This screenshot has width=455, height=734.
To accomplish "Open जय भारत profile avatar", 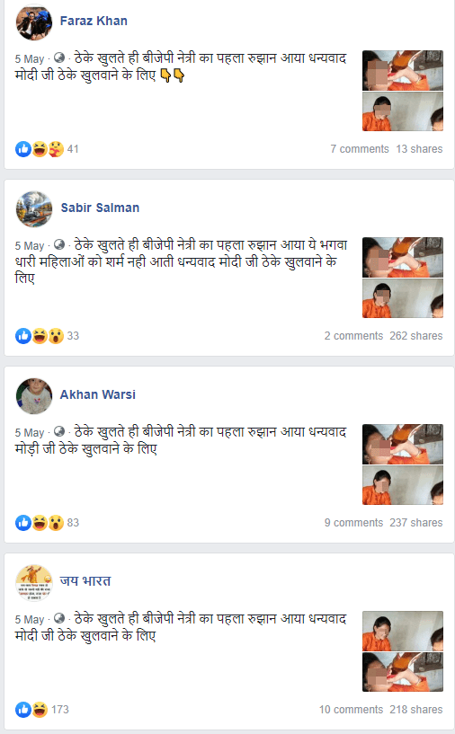I will 34,582.
